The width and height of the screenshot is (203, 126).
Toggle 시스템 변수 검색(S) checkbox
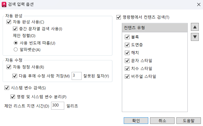click(7, 88)
